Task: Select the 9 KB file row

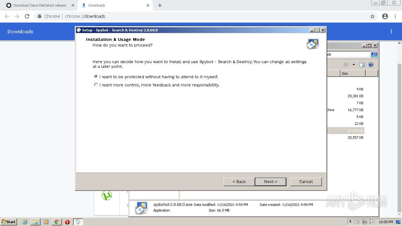Action: tap(345, 89)
